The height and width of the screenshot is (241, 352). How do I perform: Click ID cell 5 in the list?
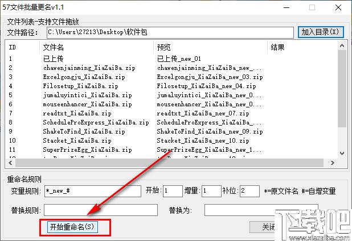11,95
